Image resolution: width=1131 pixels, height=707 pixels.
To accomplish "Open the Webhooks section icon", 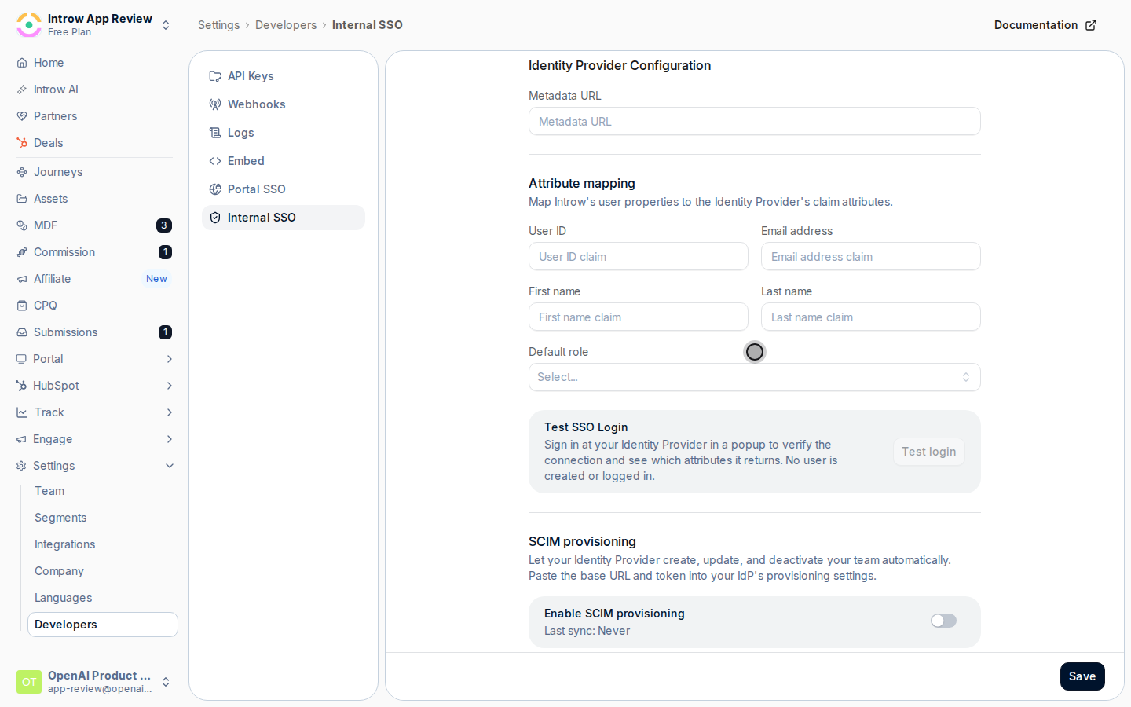I will pyautogui.click(x=215, y=104).
